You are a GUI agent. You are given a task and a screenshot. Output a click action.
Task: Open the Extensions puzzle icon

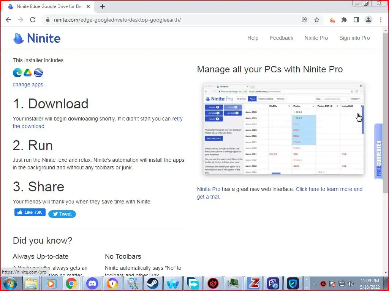click(x=344, y=20)
